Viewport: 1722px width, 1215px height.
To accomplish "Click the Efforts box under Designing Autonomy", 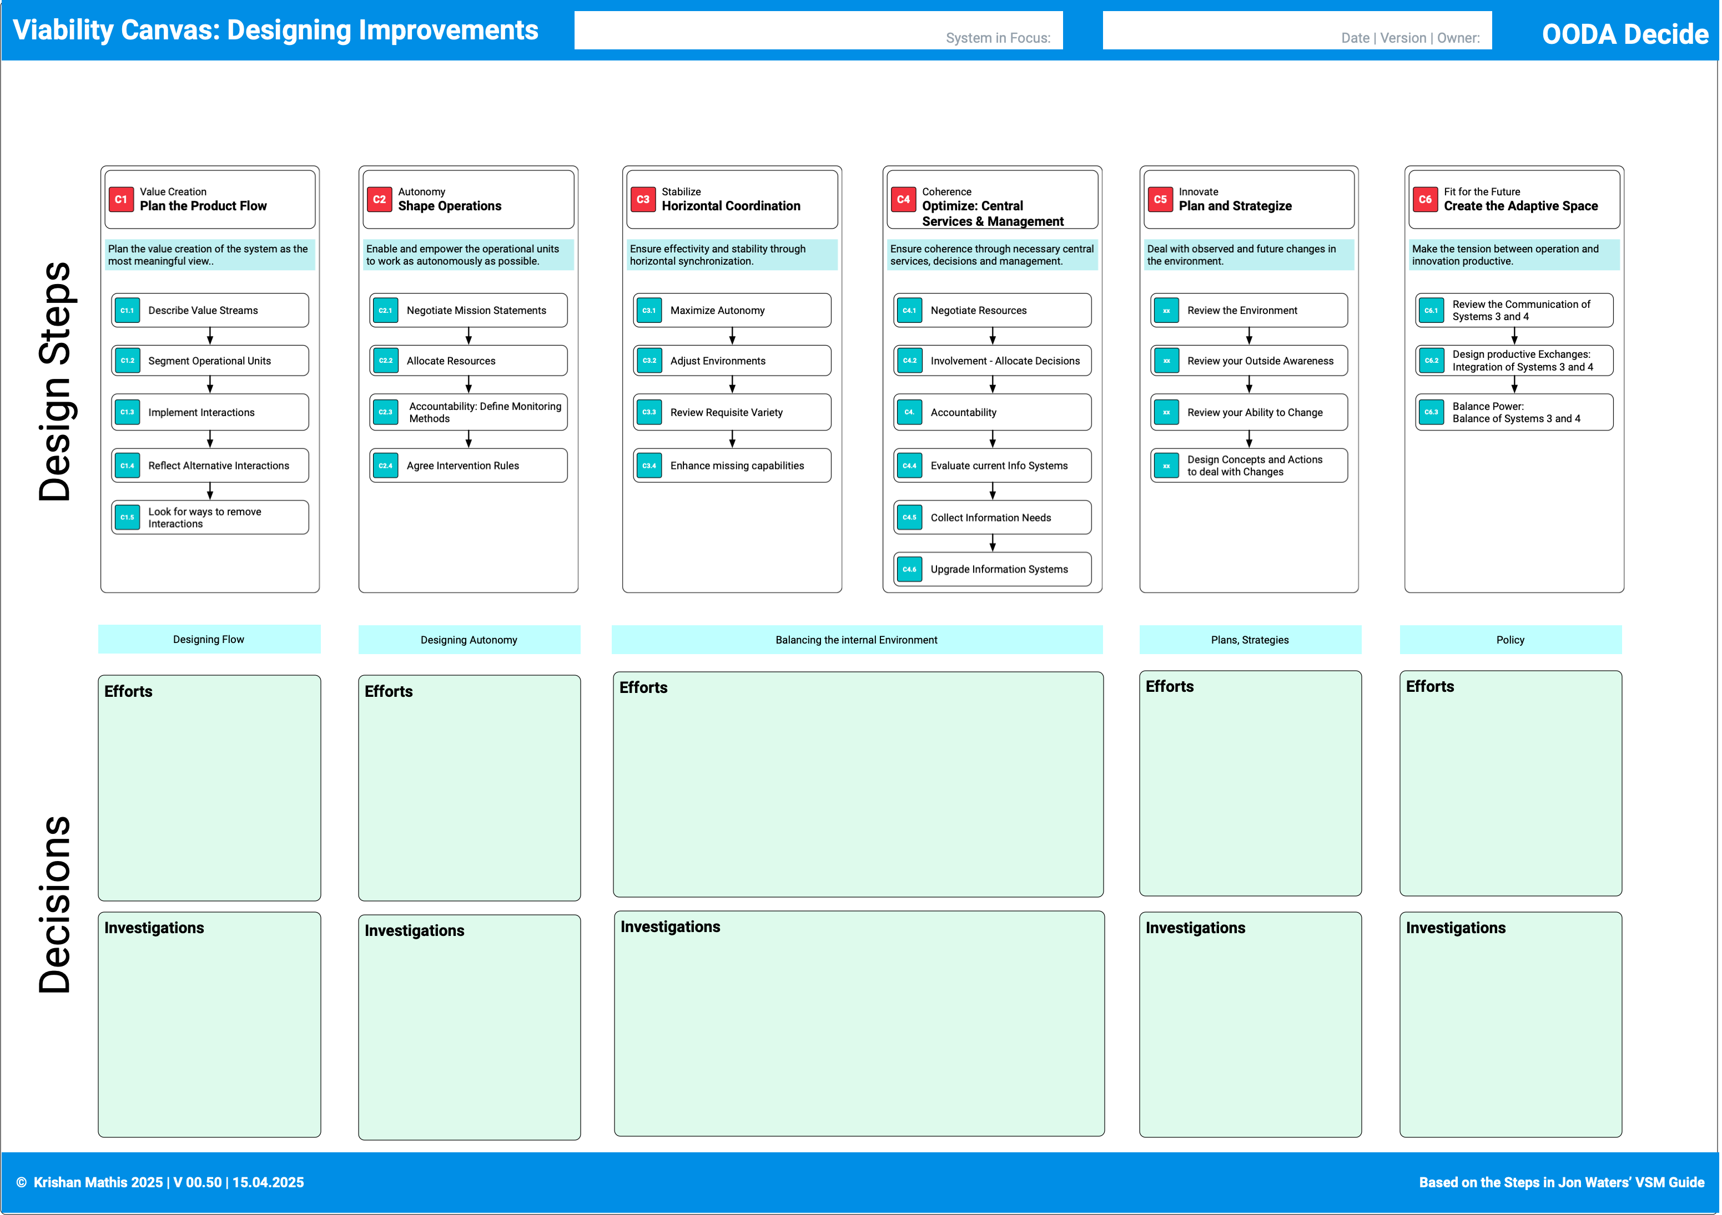I will point(469,787).
